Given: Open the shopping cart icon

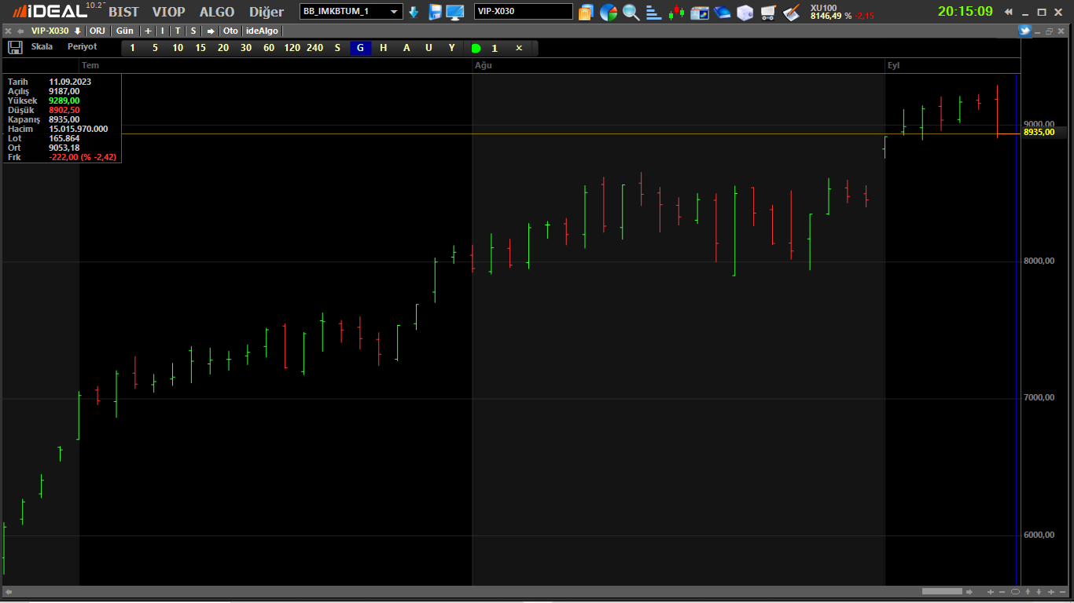Looking at the screenshot, I should (768, 13).
